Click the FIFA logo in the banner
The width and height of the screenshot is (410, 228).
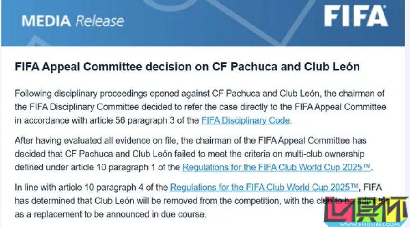click(356, 17)
